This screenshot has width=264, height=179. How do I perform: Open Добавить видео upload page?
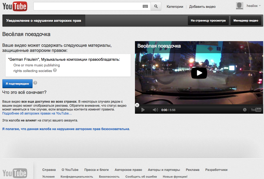click(202, 7)
